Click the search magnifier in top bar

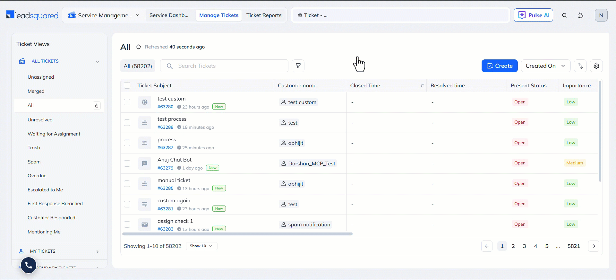tap(564, 15)
